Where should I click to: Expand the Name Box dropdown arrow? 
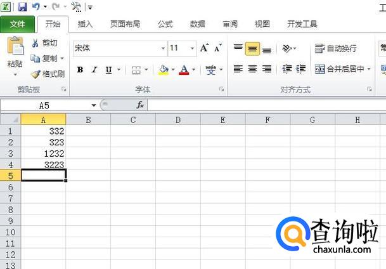click(94, 105)
